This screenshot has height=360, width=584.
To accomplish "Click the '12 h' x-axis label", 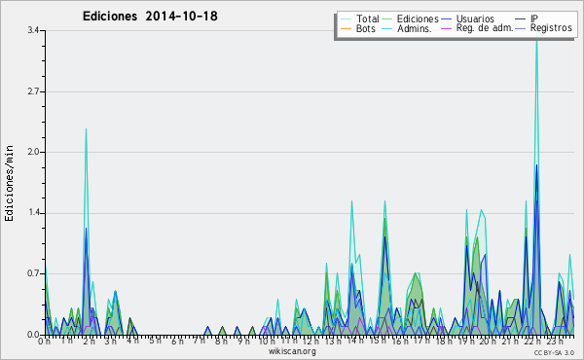I will point(310,342).
